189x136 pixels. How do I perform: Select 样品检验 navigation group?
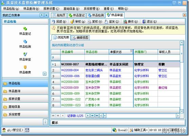click(x=25, y=83)
